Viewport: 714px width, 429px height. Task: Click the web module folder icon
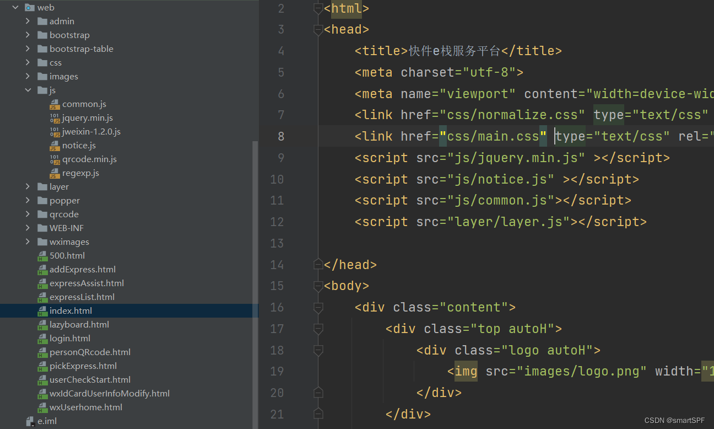[30, 8]
